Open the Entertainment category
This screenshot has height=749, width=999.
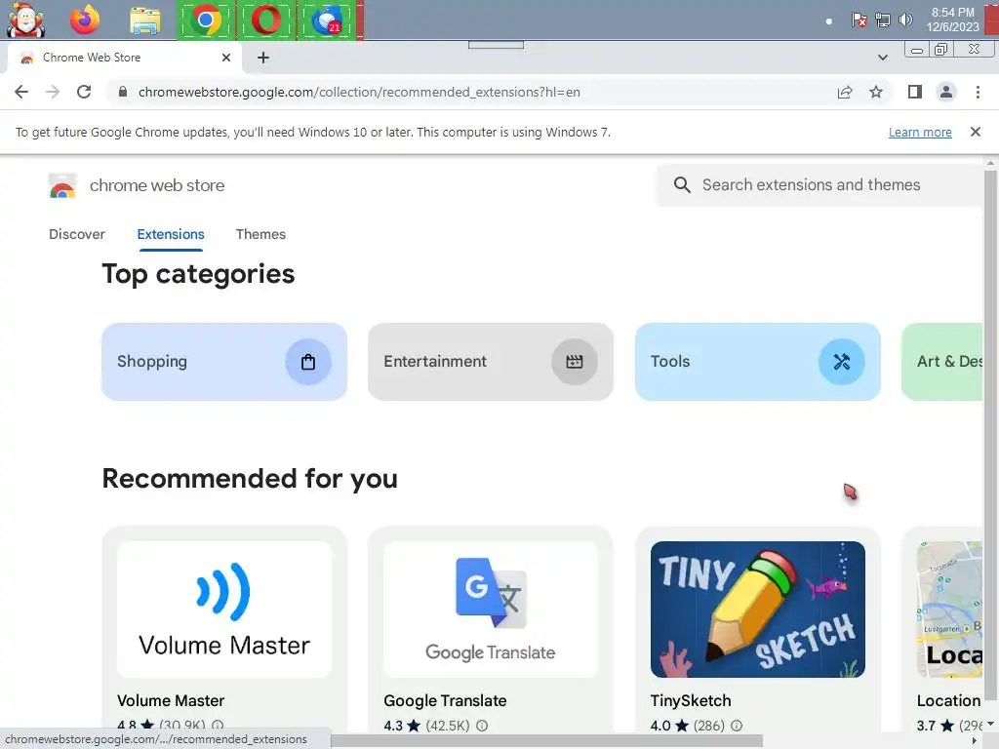491,362
